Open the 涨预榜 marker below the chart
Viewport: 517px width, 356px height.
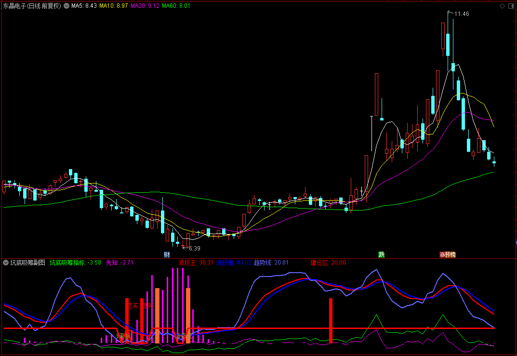coord(448,254)
